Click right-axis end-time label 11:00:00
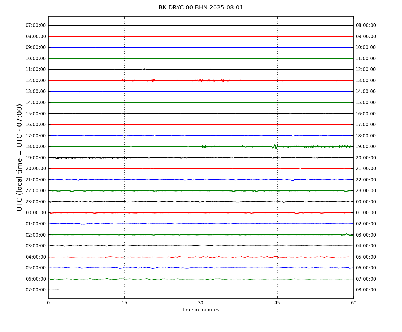The image size is (402, 332). click(x=366, y=58)
